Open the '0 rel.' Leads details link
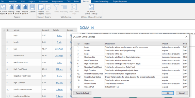The image size is (195, 98). pyautogui.click(x=59, y=42)
